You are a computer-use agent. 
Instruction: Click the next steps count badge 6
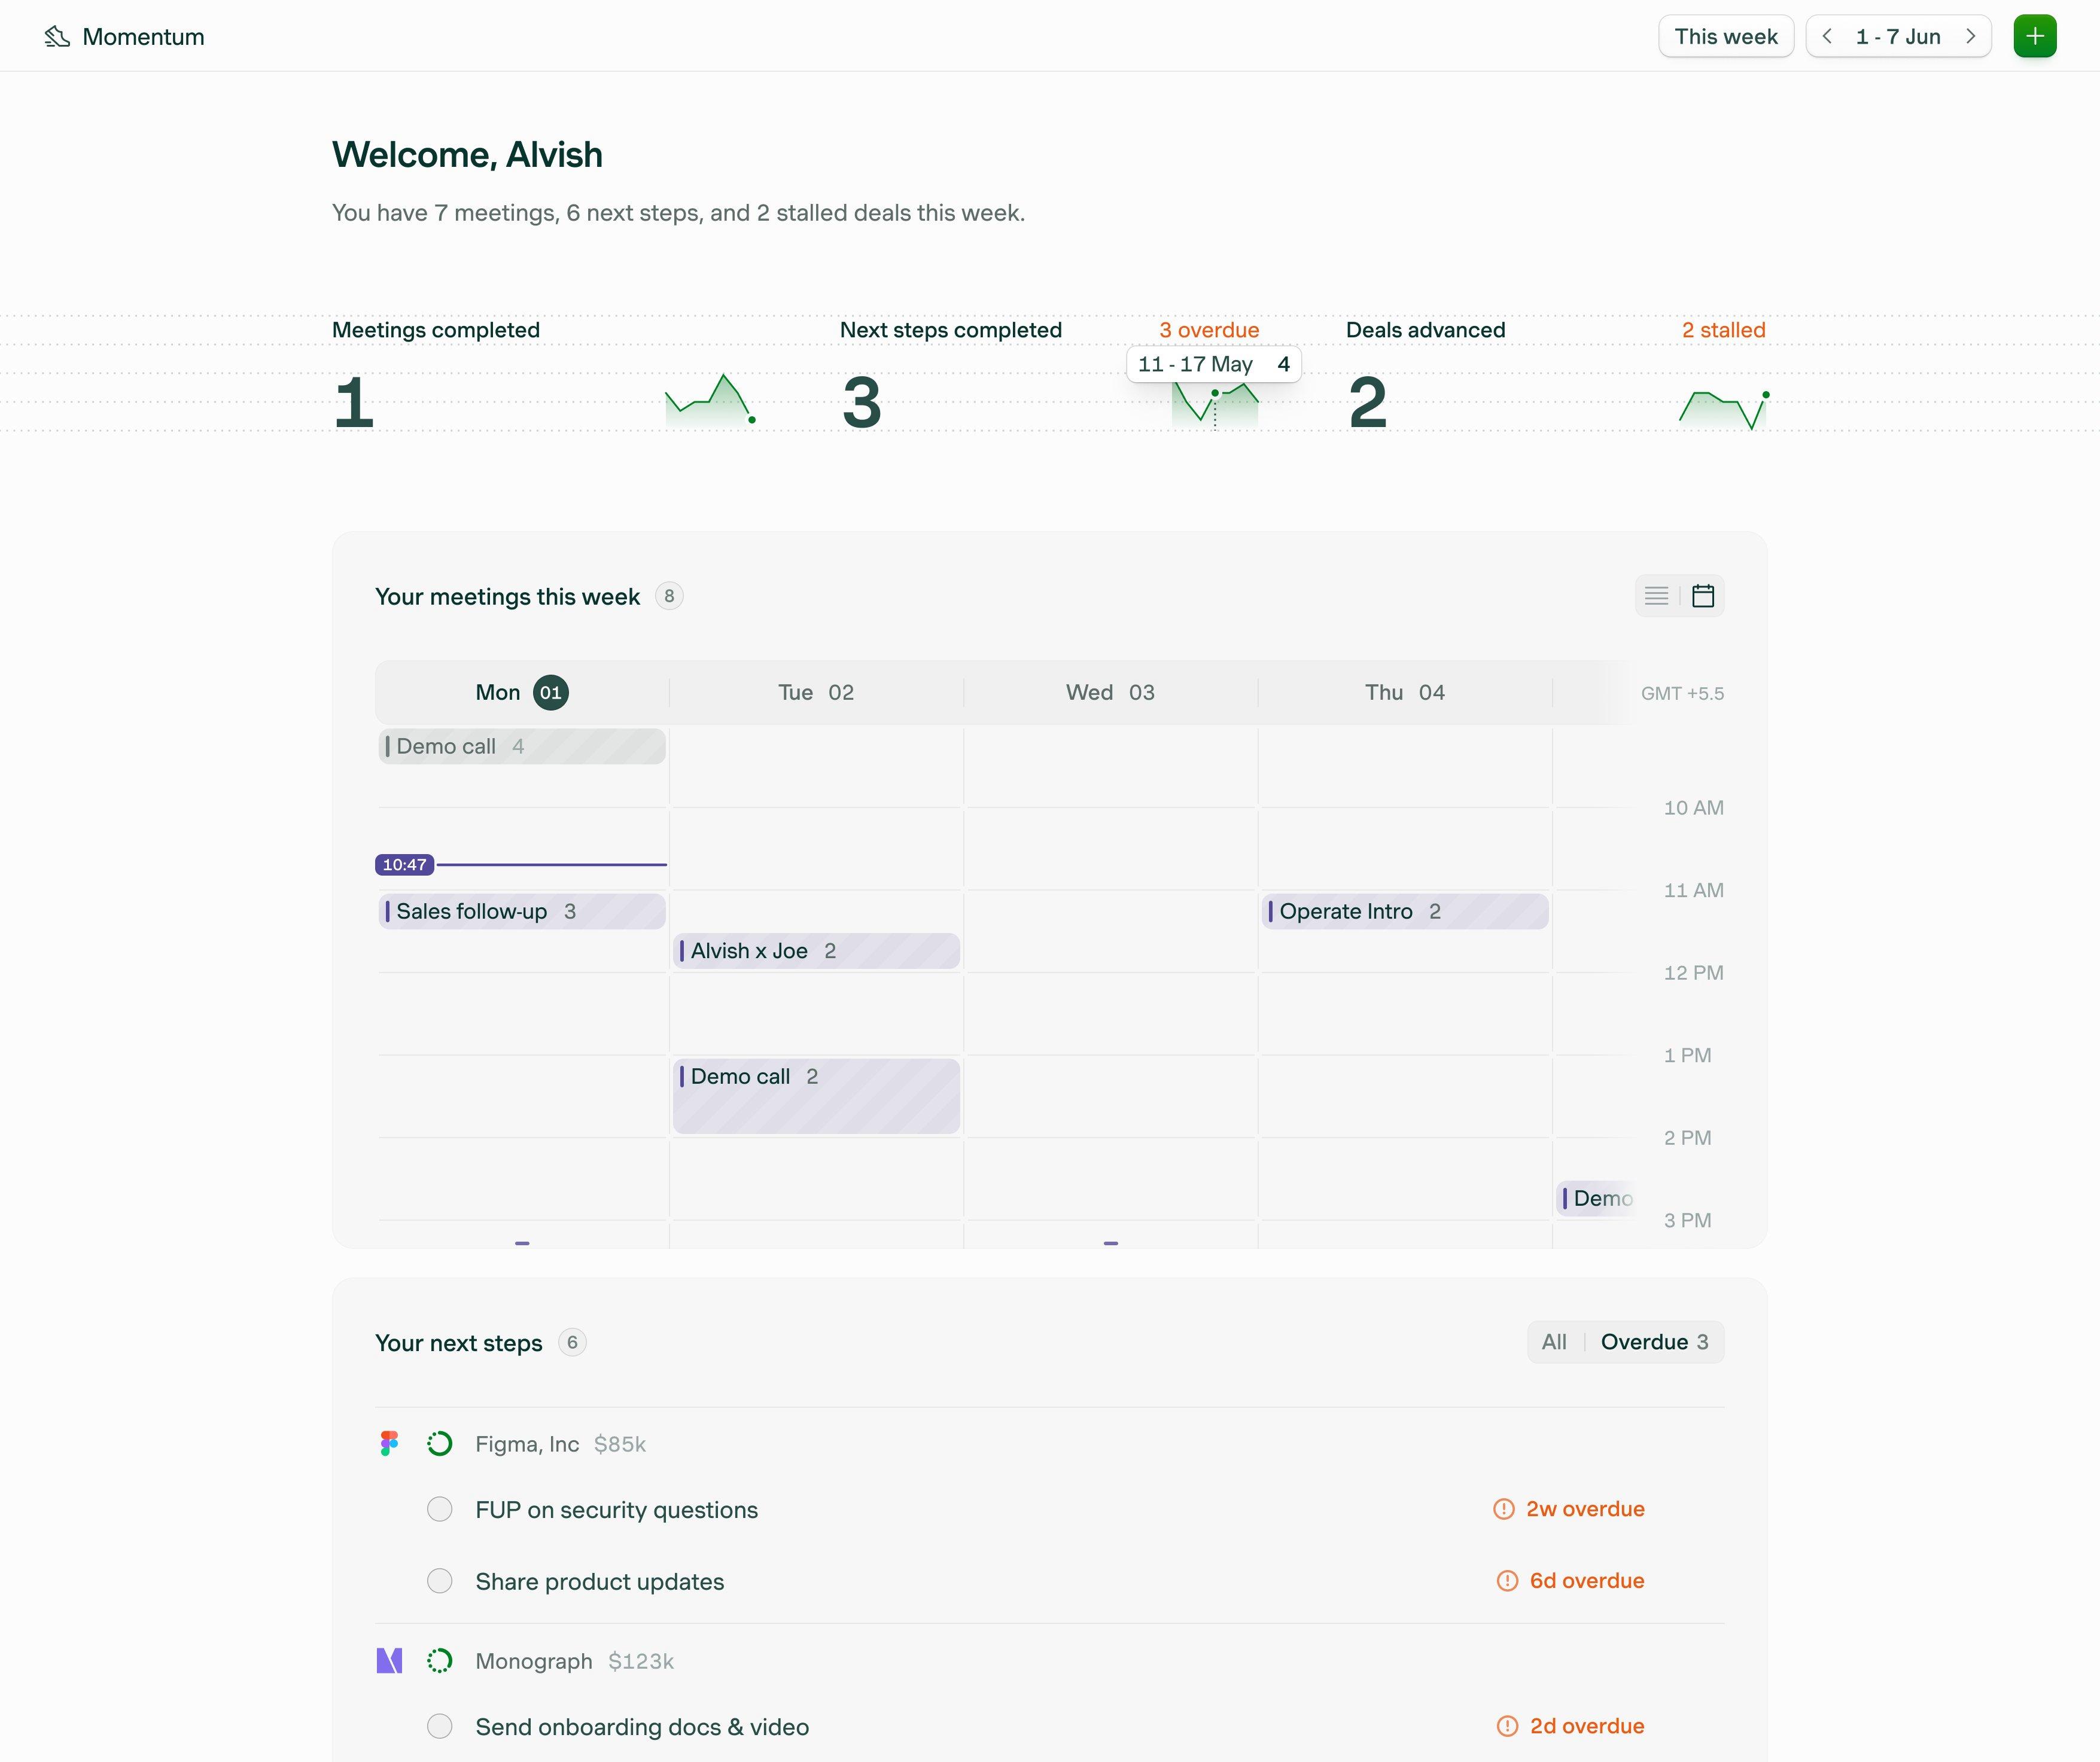click(x=572, y=1342)
